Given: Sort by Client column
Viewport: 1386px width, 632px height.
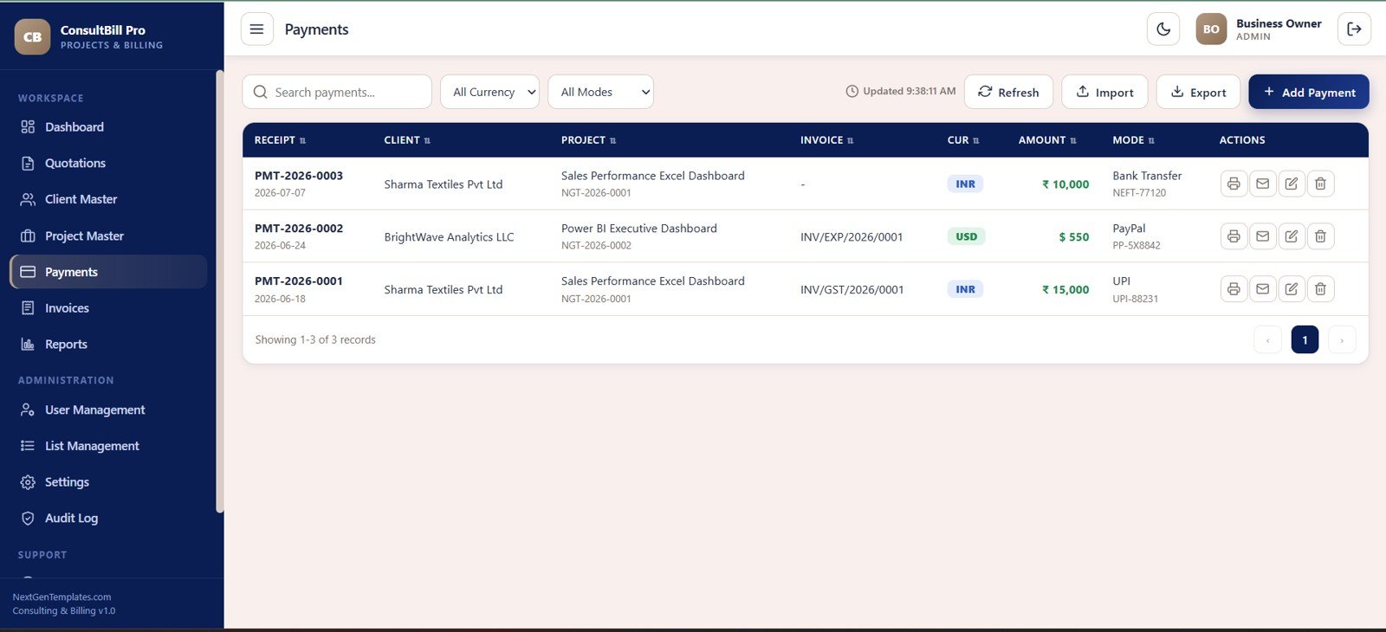Looking at the screenshot, I should (x=407, y=140).
